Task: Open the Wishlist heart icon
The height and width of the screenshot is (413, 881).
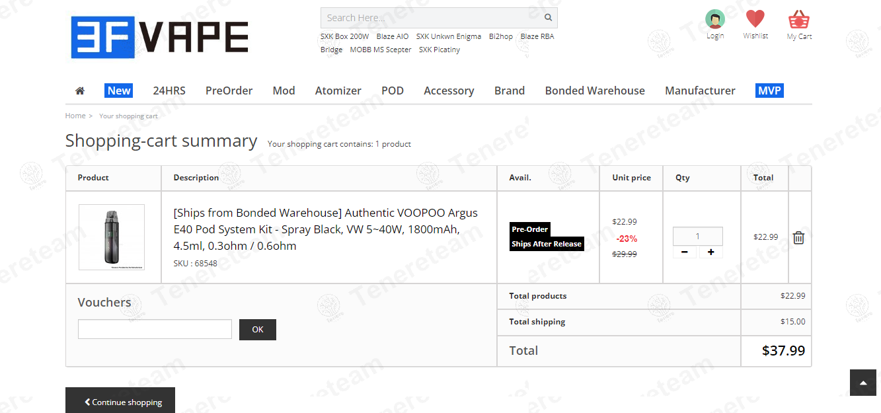Action: click(755, 19)
